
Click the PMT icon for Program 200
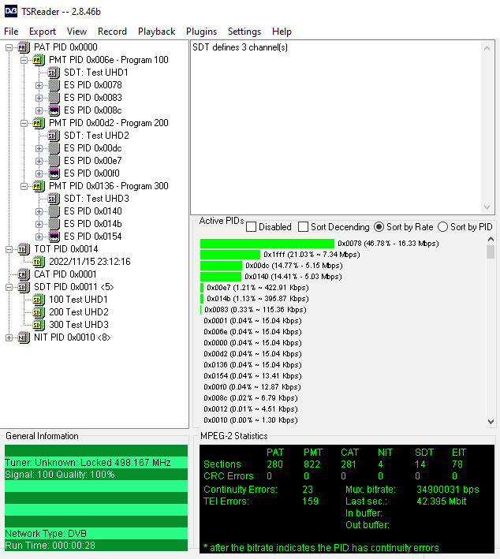pyautogui.click(x=38, y=123)
